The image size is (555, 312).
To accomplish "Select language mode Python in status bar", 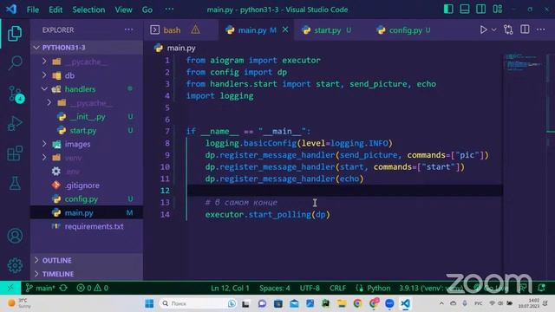I will coord(378,288).
